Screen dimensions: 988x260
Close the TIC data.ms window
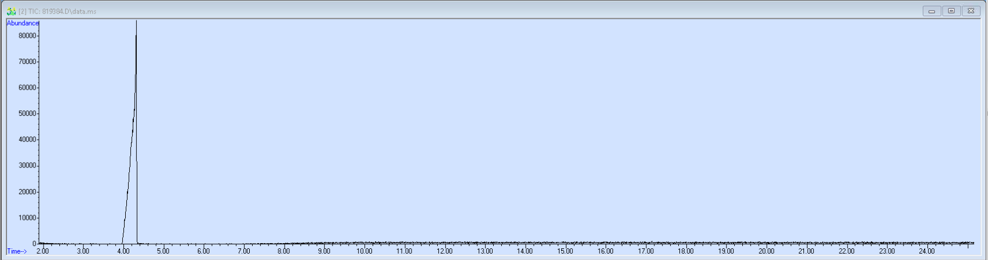click(971, 11)
